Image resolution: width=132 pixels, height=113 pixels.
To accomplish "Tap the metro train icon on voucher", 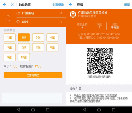I will [x=73, y=14].
